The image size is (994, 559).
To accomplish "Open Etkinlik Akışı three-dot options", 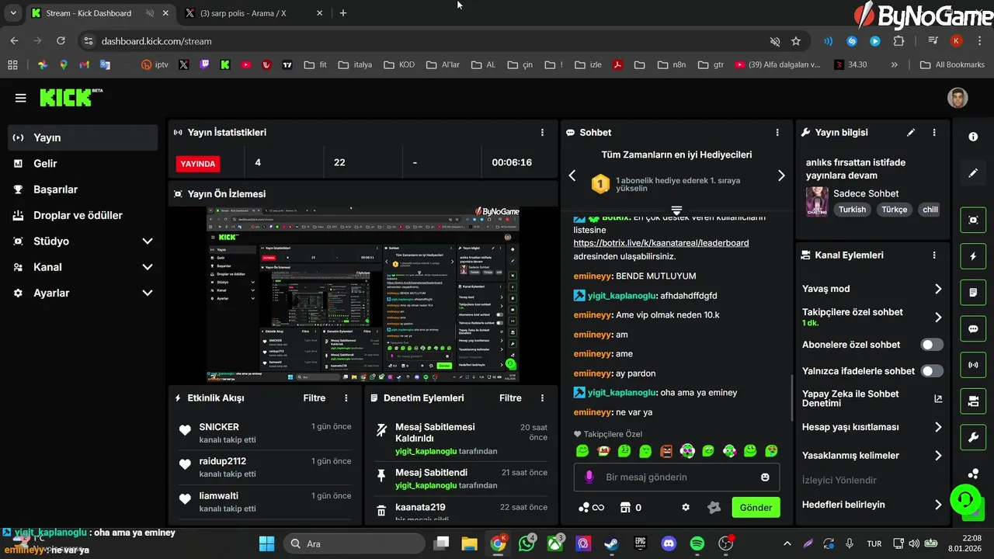I will [346, 398].
